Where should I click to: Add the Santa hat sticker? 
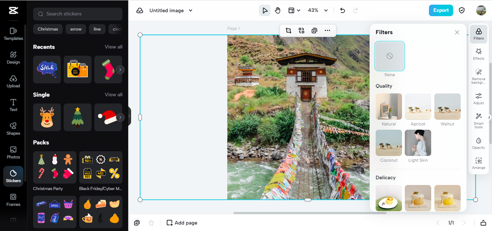[x=108, y=117]
